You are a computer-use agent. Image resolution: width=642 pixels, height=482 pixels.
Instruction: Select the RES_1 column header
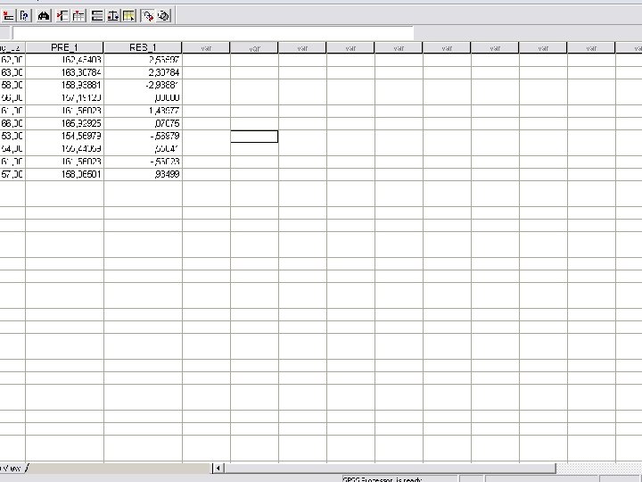pos(143,47)
